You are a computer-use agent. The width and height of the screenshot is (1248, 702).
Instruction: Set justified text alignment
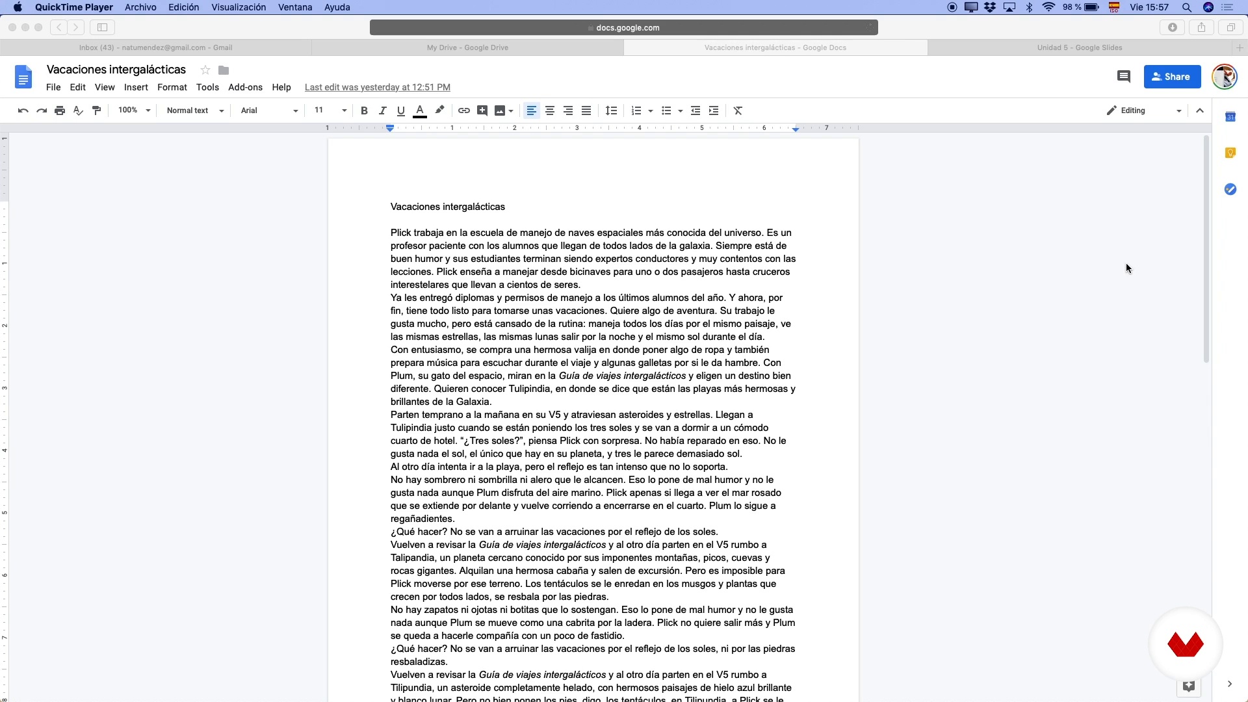[x=586, y=110]
